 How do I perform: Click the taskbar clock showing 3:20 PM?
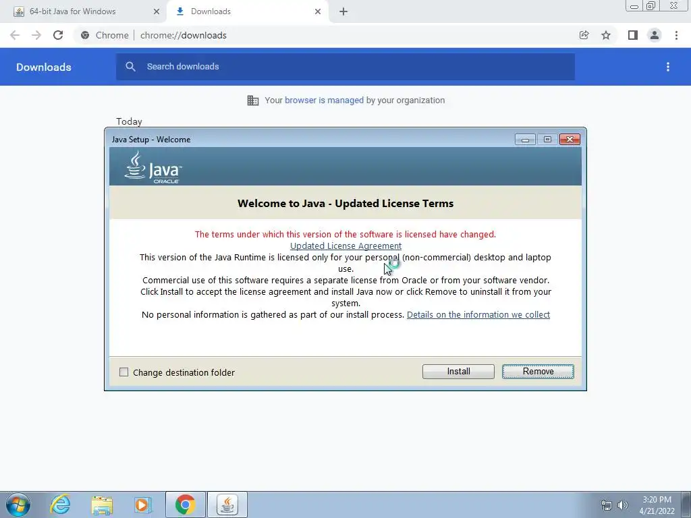(657, 505)
